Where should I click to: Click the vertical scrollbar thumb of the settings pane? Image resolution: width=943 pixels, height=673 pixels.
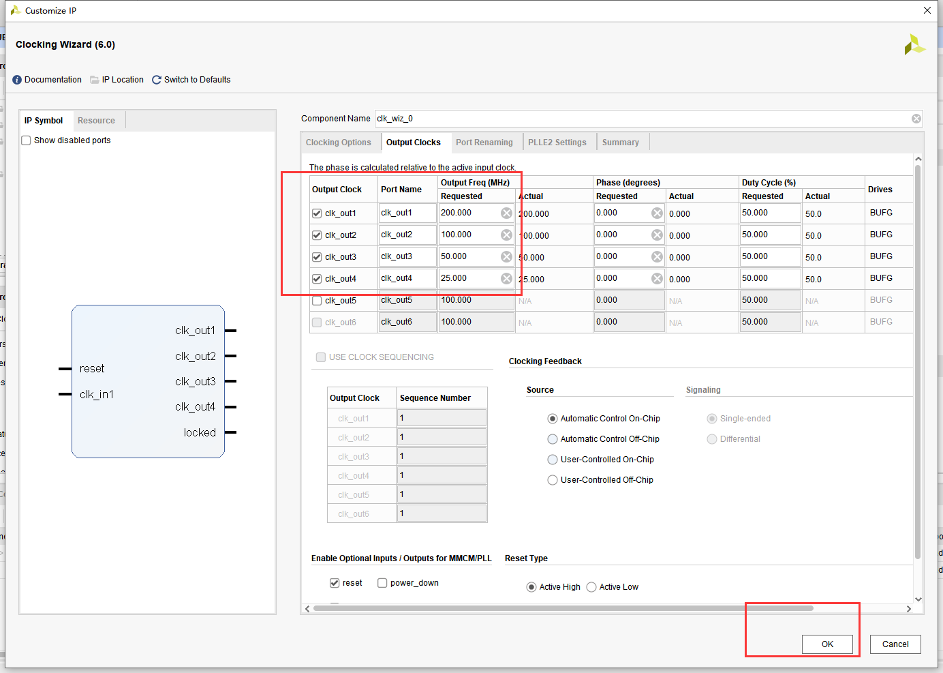918,361
